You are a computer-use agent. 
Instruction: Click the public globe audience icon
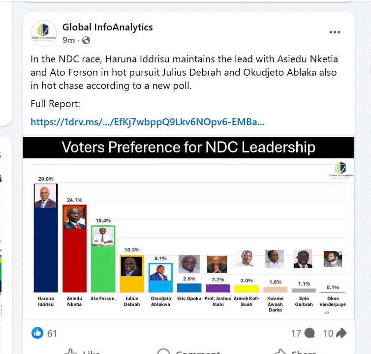[86, 40]
